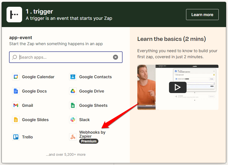228x165 pixels.
Task: Select the Google Sheets icon
Action: pos(73,106)
